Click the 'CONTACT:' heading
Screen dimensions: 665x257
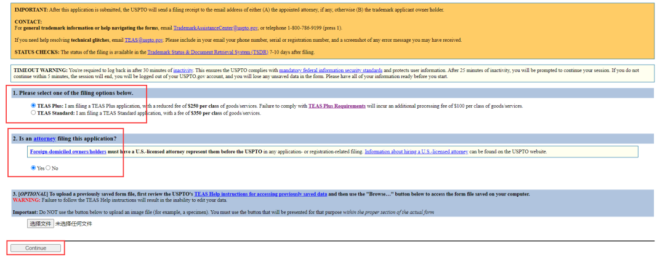pos(28,22)
